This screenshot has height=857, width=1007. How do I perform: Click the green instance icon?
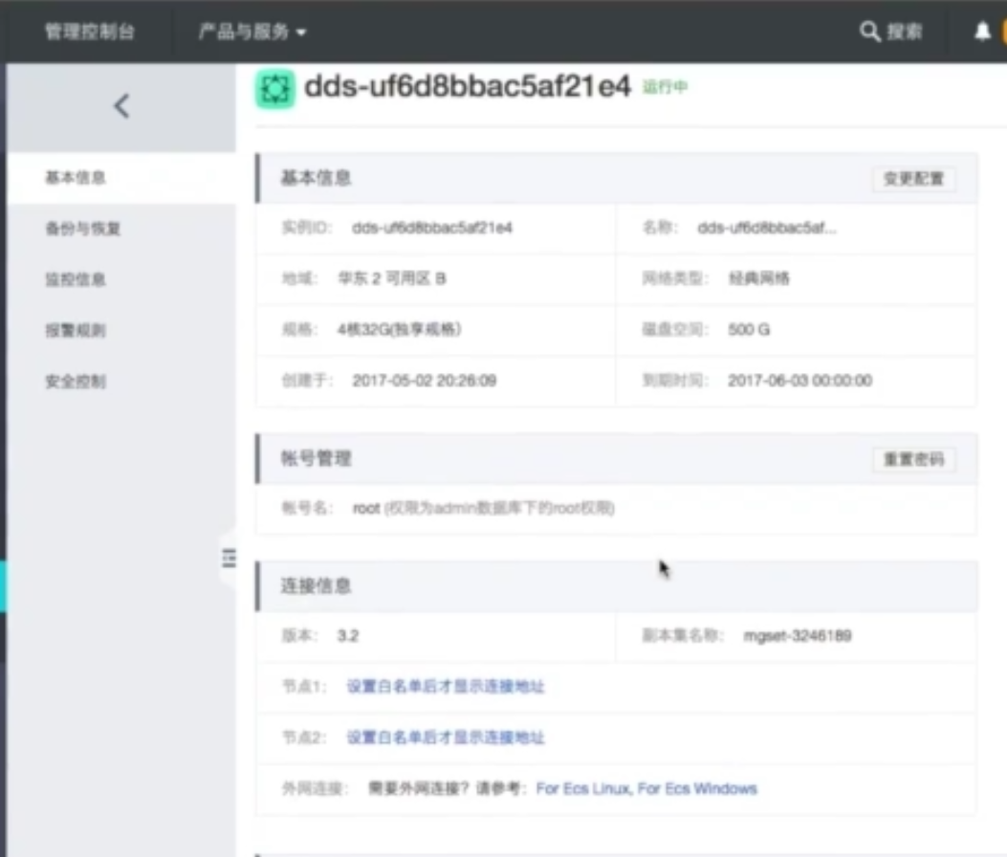pos(275,89)
